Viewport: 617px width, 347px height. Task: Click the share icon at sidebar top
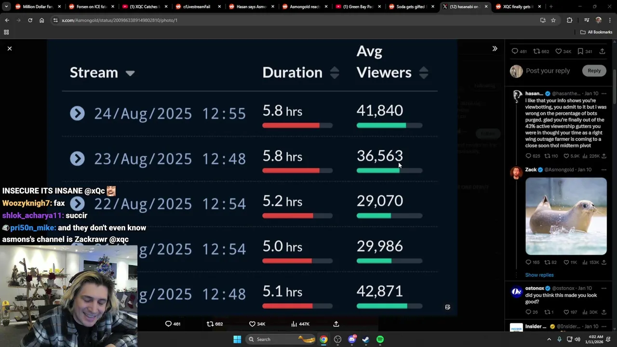(x=602, y=51)
